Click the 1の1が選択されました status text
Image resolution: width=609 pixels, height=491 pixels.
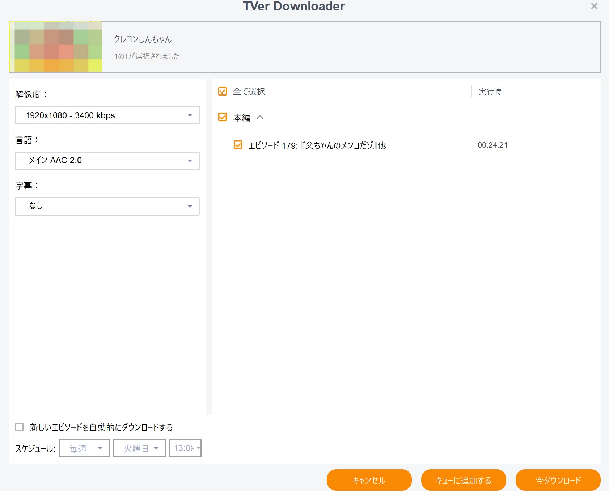pos(147,56)
